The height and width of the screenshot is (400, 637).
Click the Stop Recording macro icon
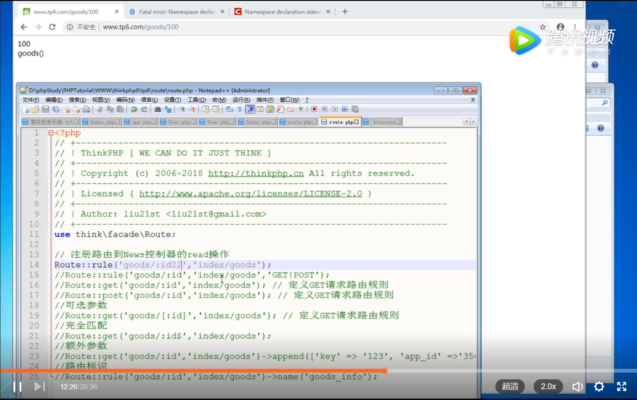point(325,109)
